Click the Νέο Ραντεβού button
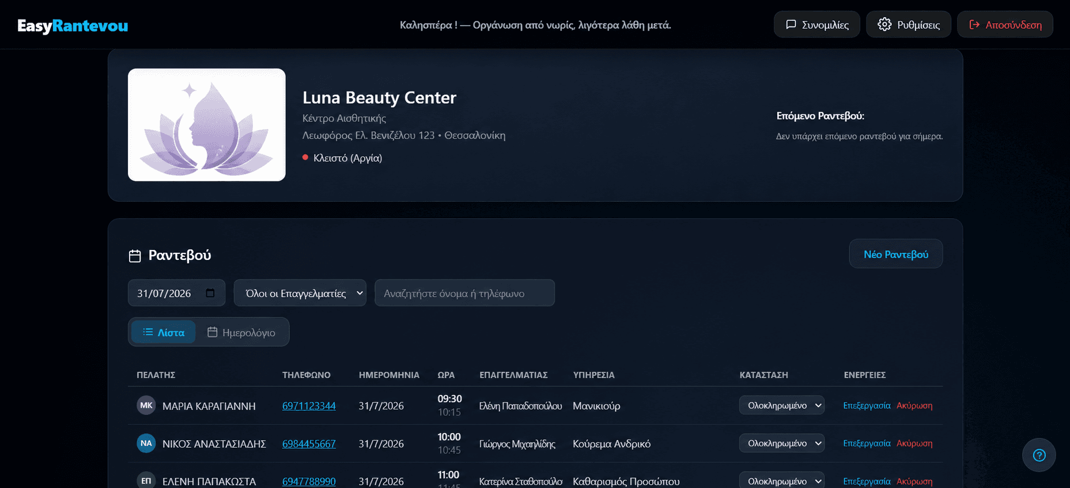Screen dimensions: 1070x488 [x=895, y=254]
